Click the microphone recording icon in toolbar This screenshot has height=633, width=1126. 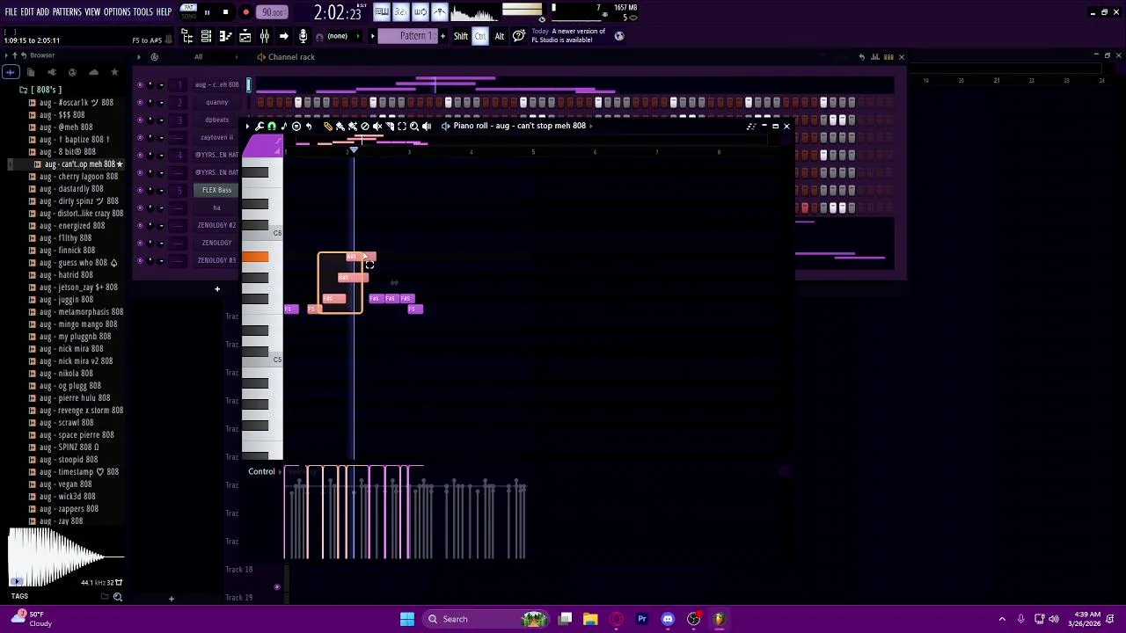(x=303, y=36)
